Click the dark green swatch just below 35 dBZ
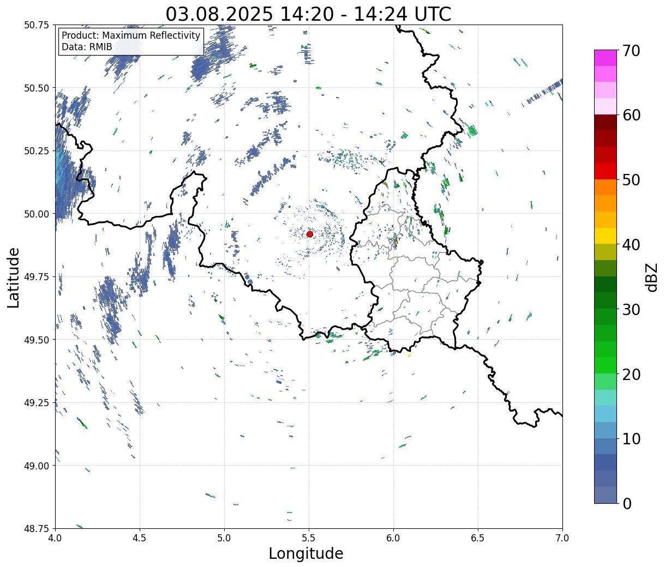The image size is (665, 567). point(606,284)
